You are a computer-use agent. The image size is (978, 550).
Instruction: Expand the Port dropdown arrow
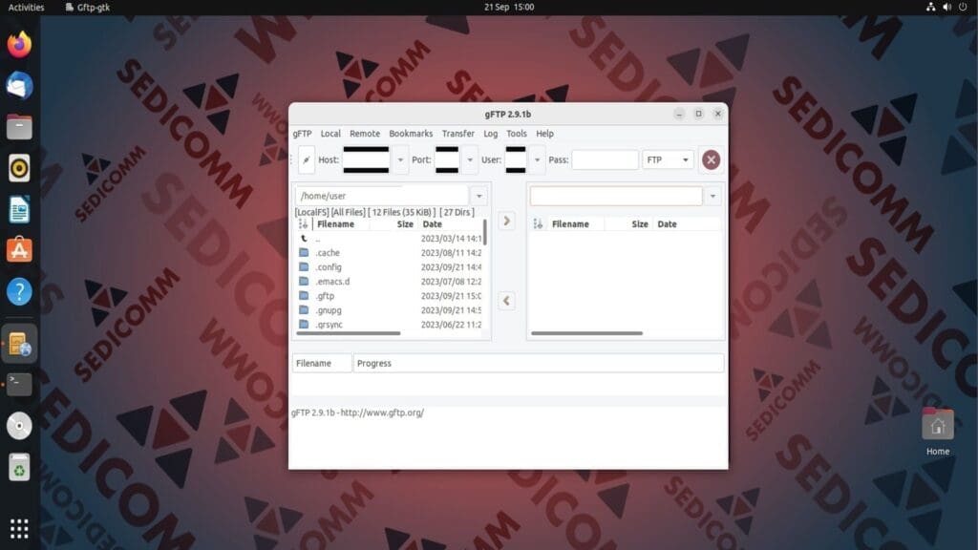470,160
